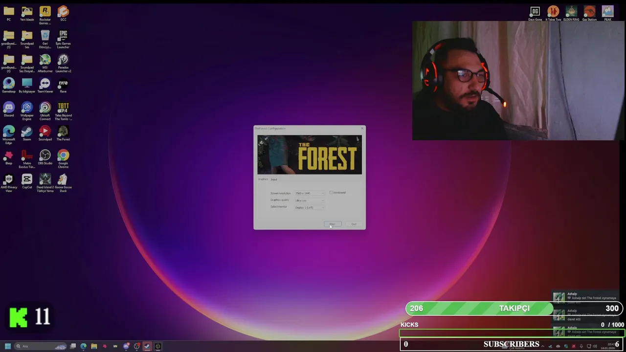The width and height of the screenshot is (626, 352).
Task: Select the TeamViewer desktop icon
Action: 45,85
